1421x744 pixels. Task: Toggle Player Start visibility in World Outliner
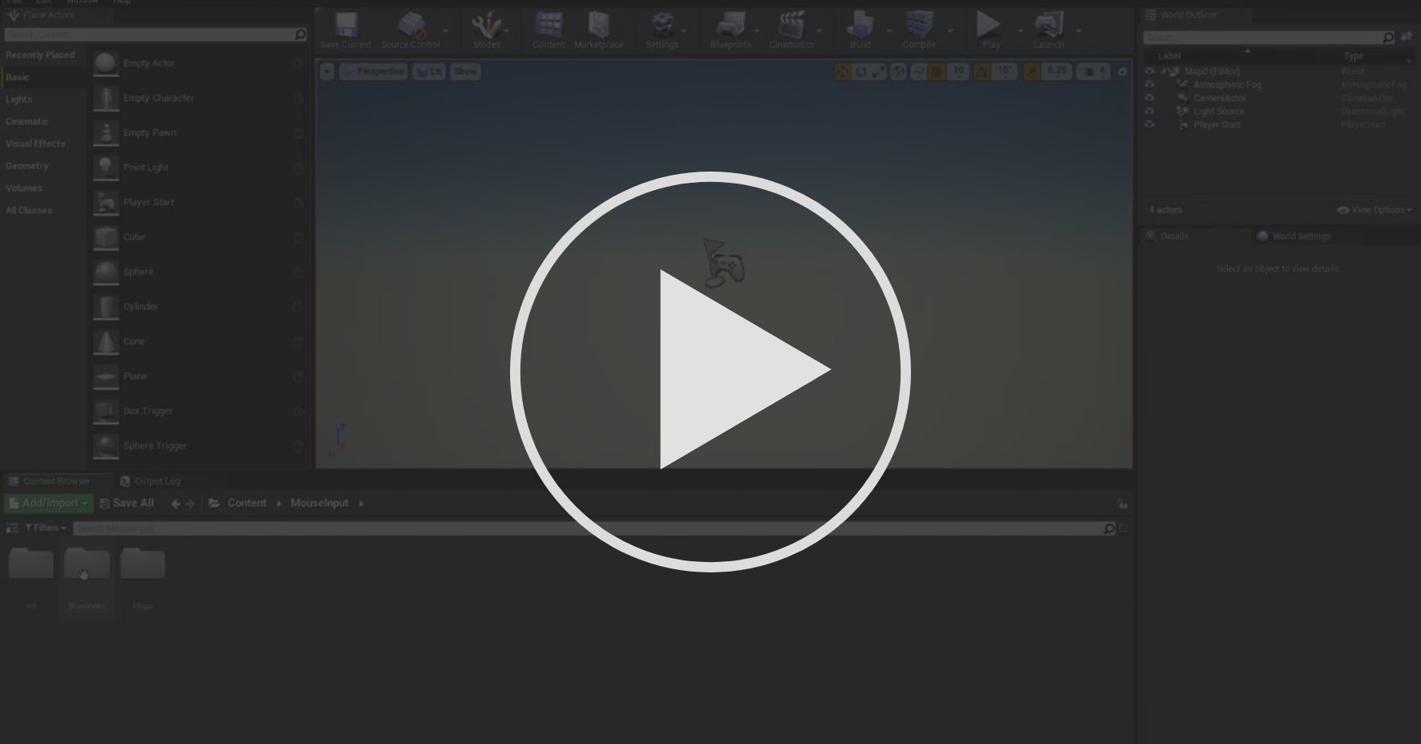1150,124
